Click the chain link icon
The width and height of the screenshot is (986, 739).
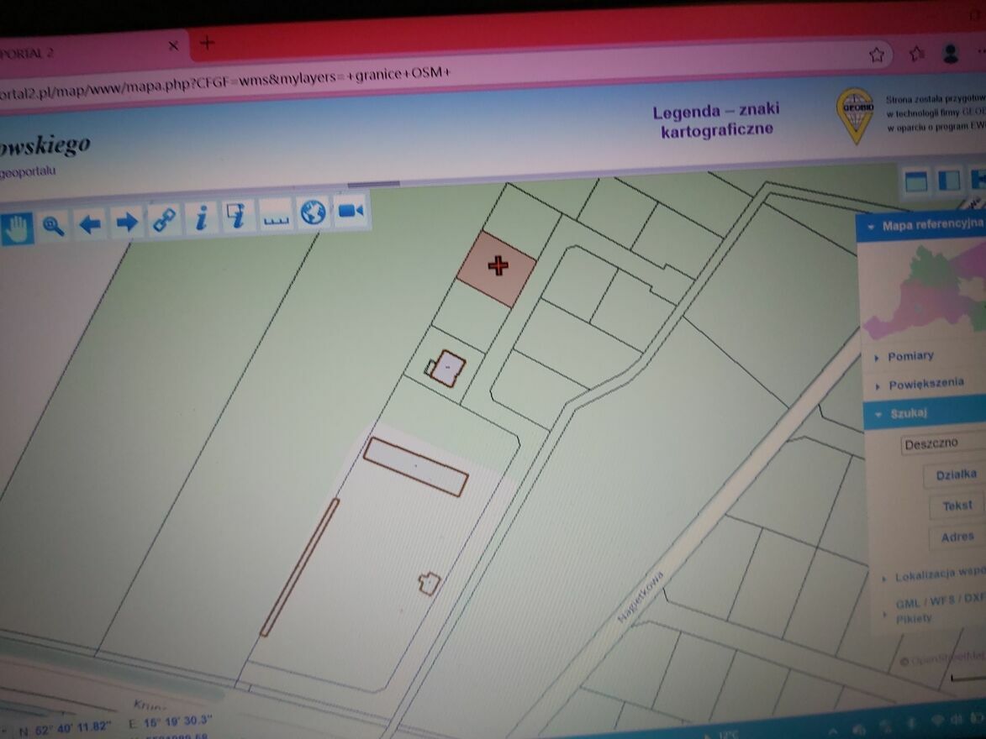point(163,221)
